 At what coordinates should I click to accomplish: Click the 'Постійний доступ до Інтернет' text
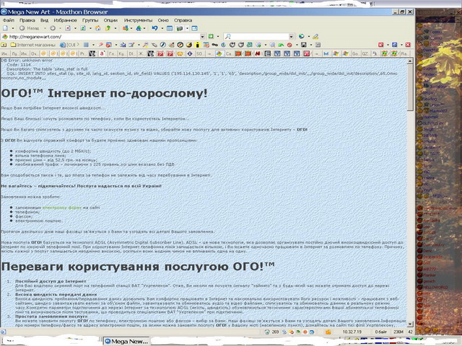click(51, 281)
